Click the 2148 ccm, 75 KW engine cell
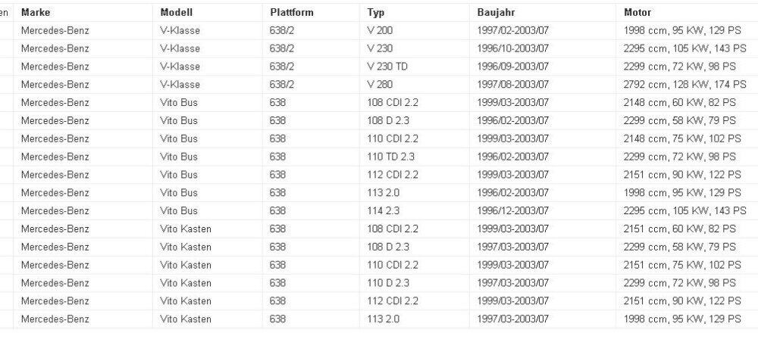This screenshot has width=758, height=339. [680, 138]
